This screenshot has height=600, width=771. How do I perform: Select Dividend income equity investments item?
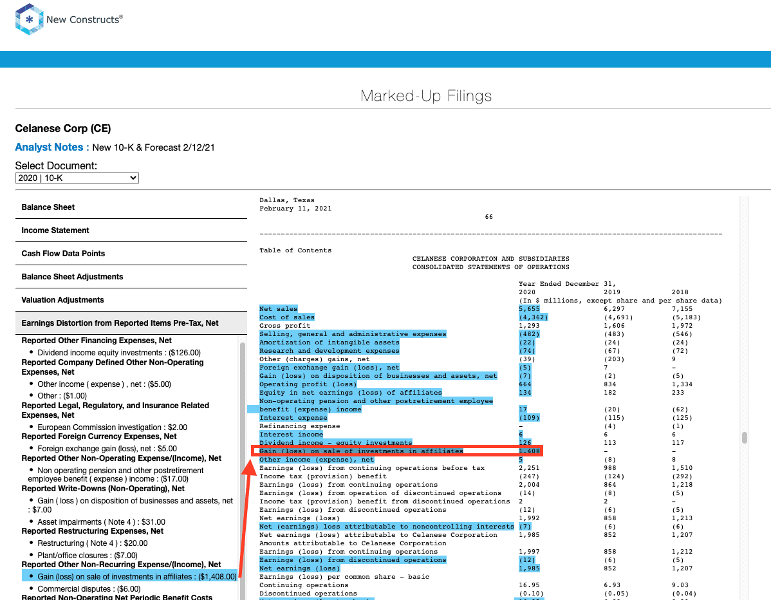click(119, 353)
